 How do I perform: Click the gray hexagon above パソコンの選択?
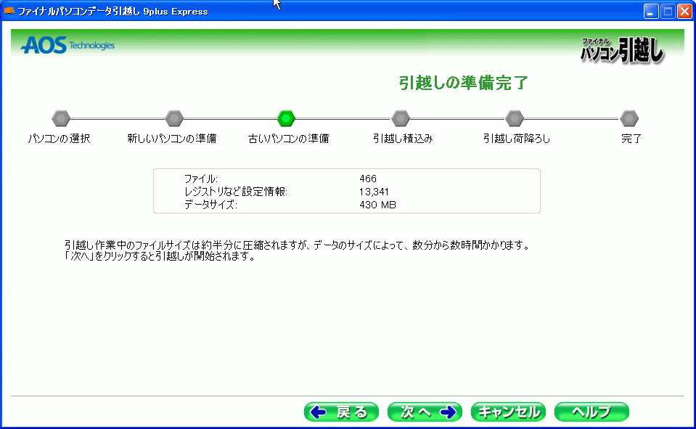coord(61,118)
